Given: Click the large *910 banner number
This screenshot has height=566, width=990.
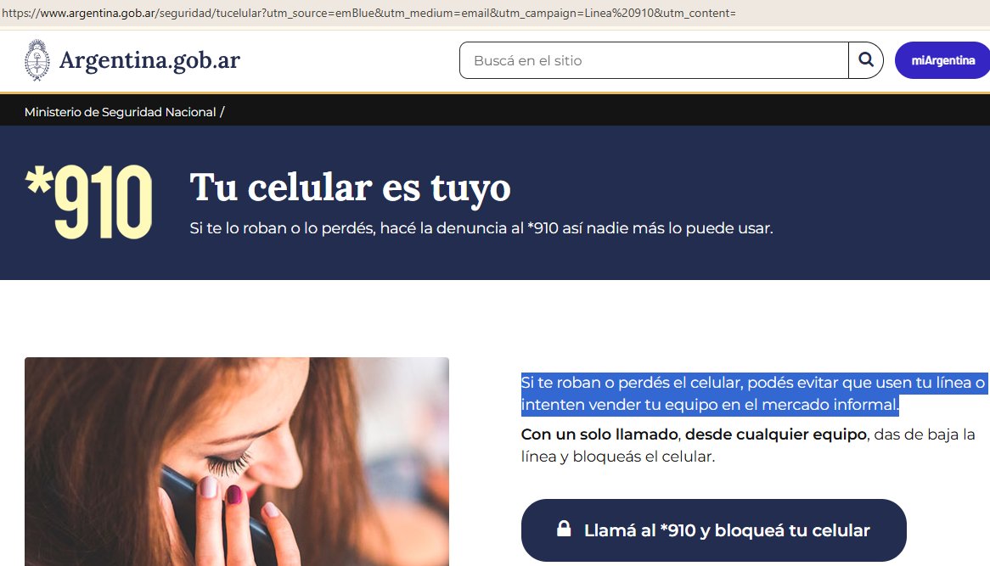Looking at the screenshot, I should pos(88,202).
